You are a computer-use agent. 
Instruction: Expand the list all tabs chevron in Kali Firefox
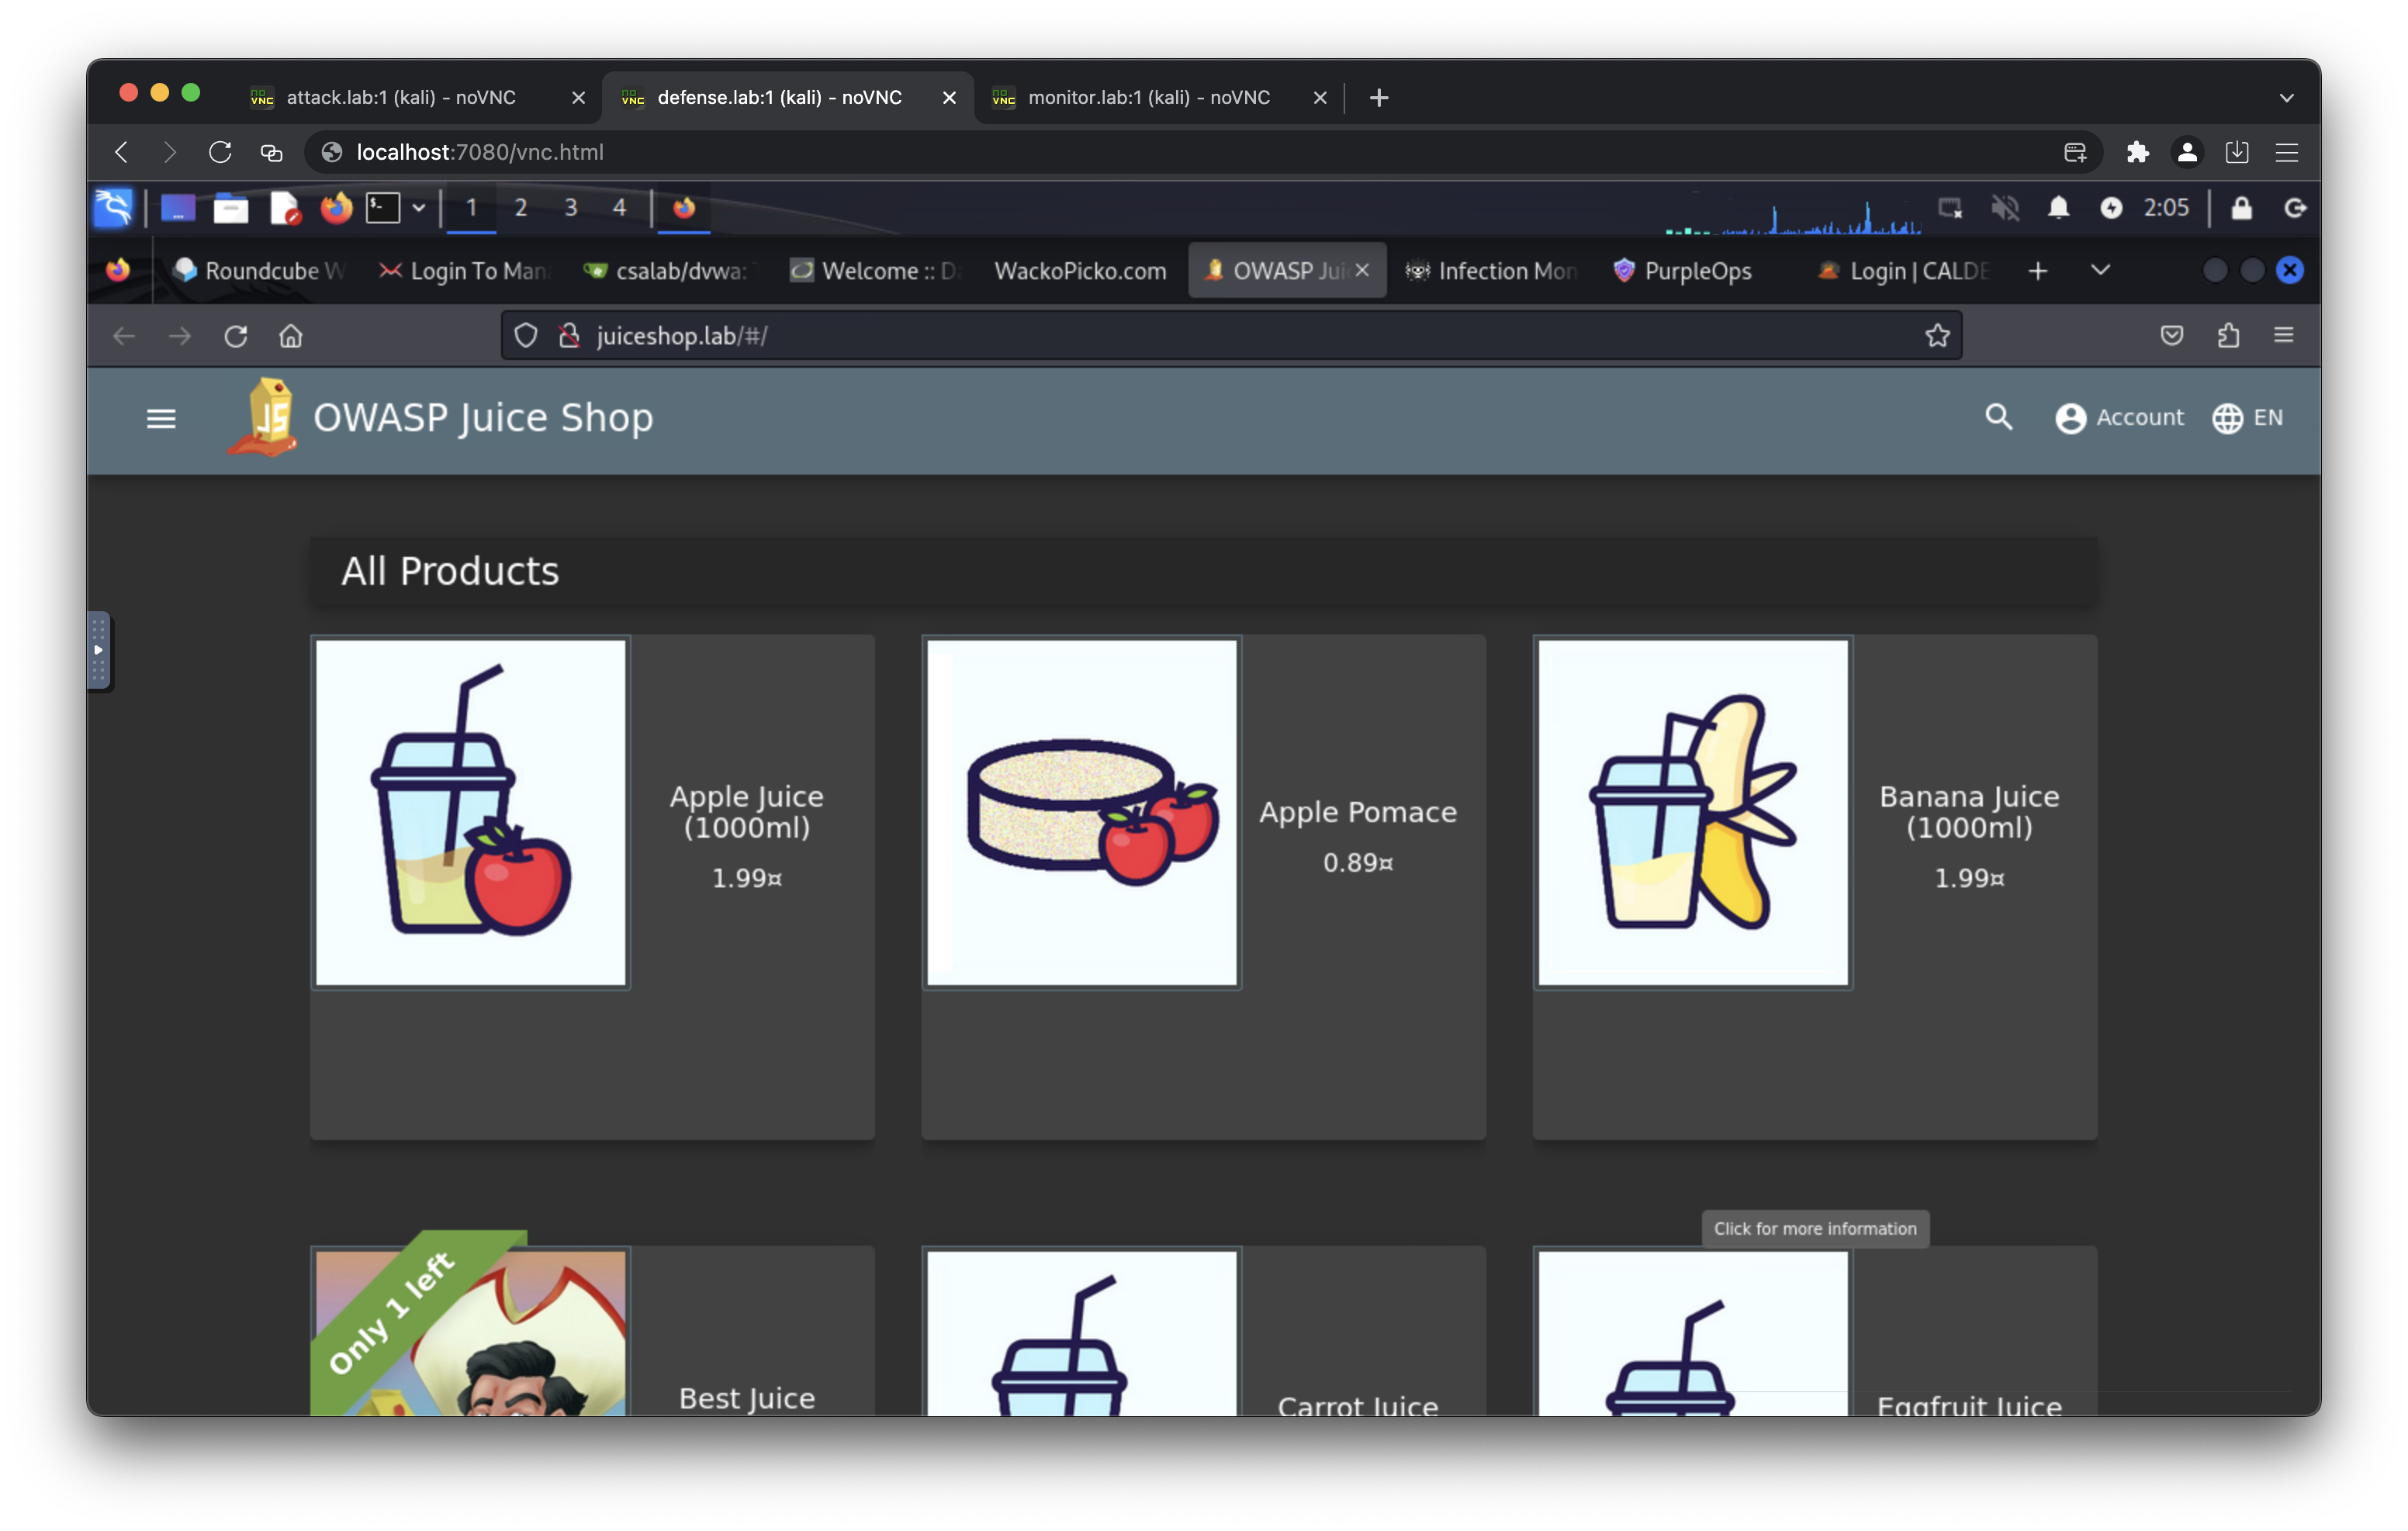pos(2100,271)
